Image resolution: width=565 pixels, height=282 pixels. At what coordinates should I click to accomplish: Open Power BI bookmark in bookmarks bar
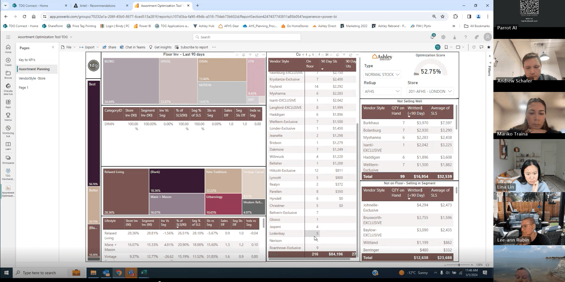coord(142,26)
